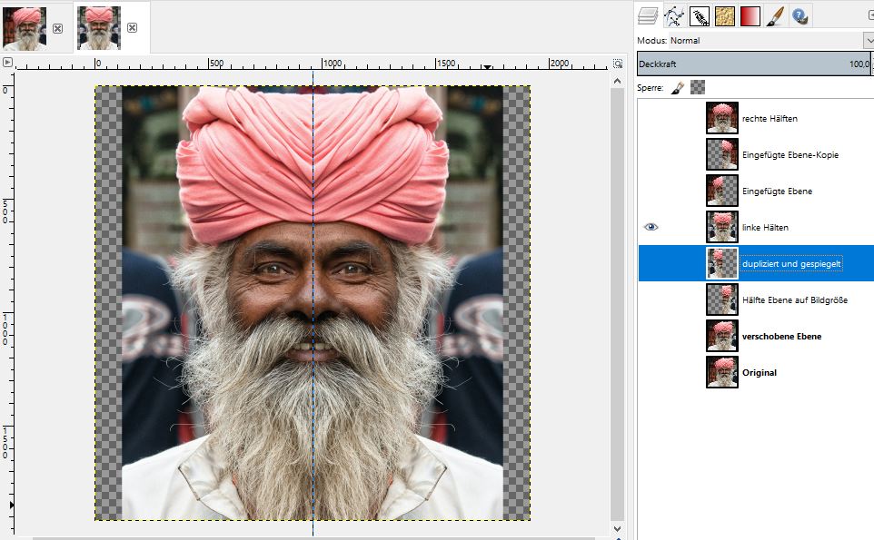Image resolution: width=874 pixels, height=540 pixels.
Task: Hide the 'linke Hälten' layer via eye icon
Action: 651,228
